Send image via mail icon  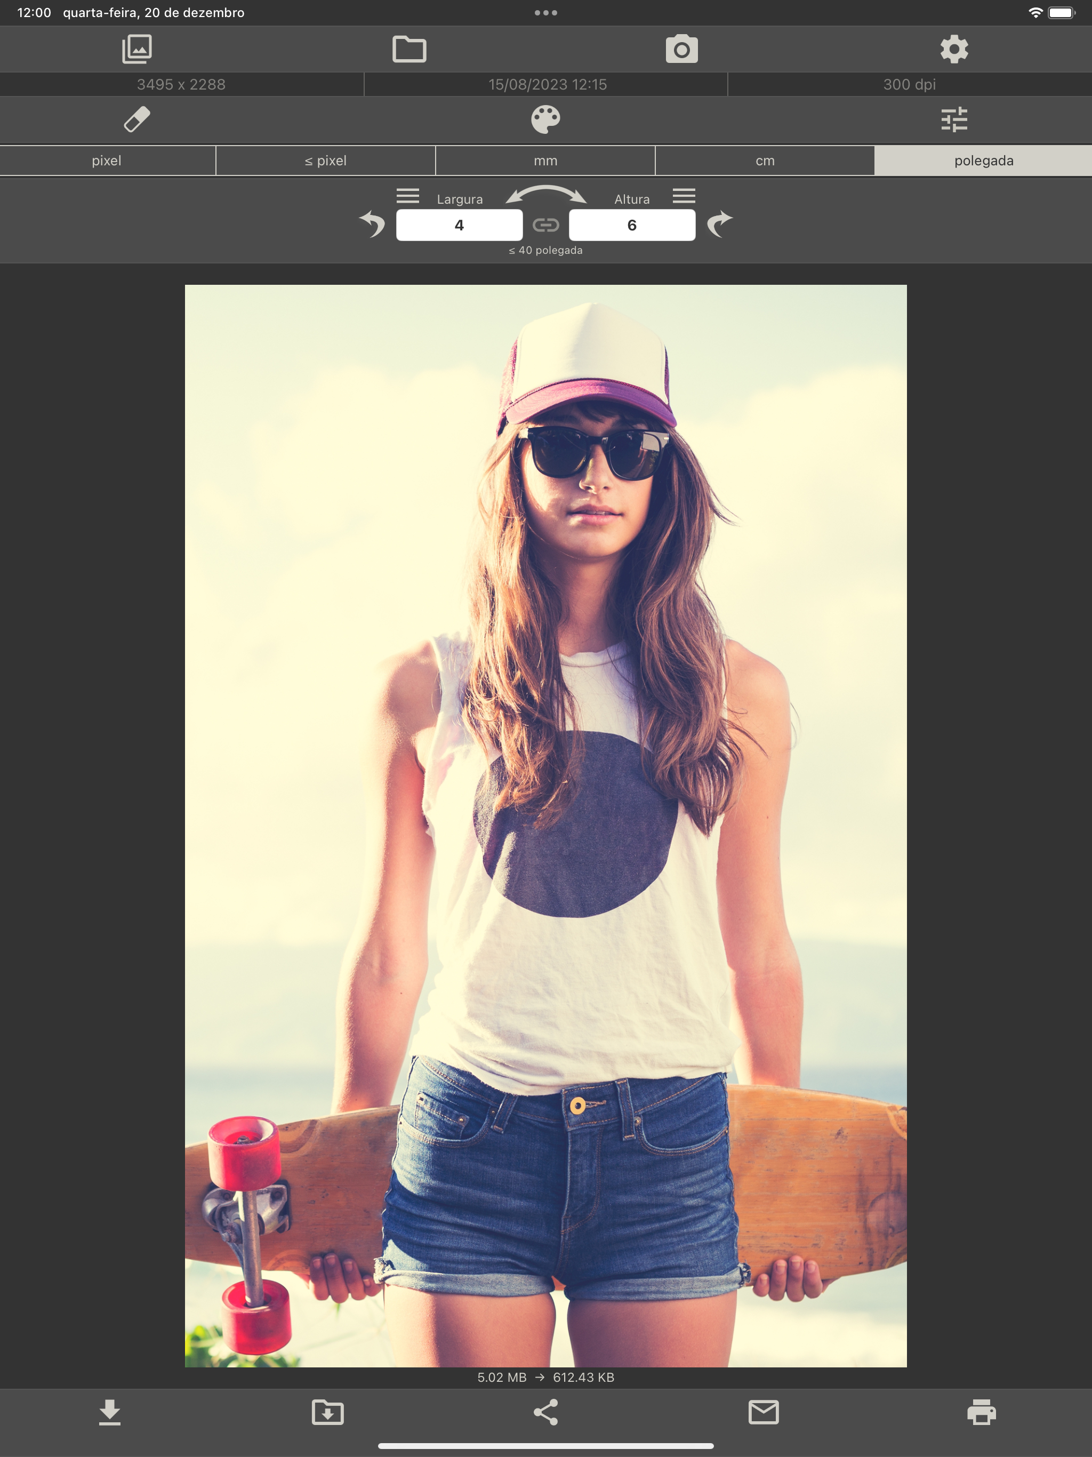(764, 1412)
